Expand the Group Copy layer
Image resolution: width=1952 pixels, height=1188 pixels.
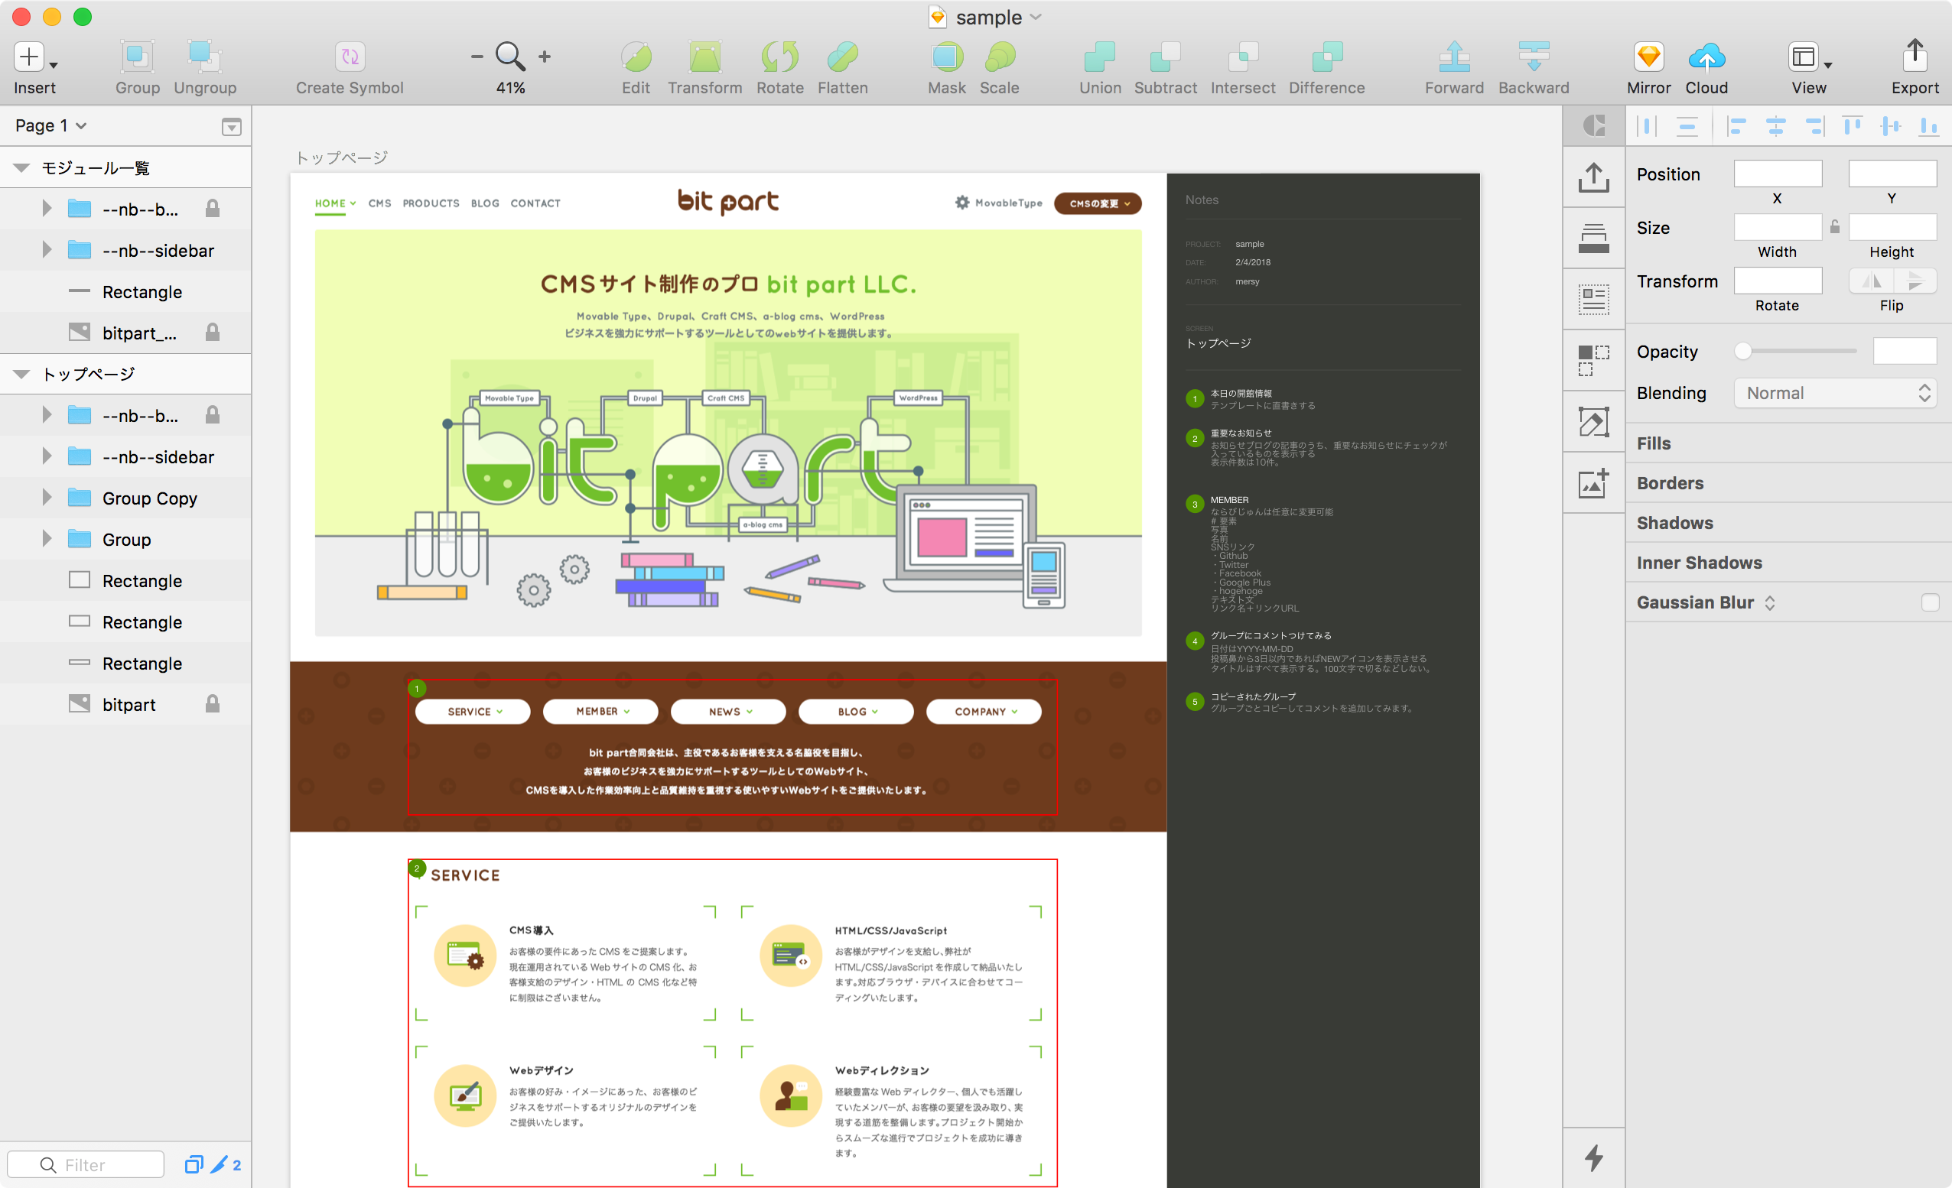coord(47,498)
